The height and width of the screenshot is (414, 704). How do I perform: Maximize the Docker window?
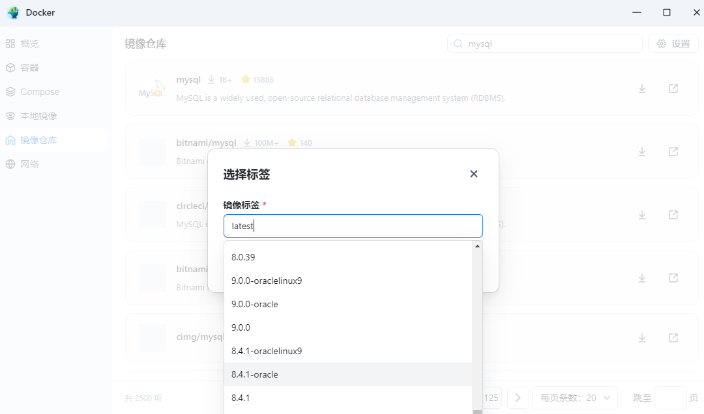point(667,12)
